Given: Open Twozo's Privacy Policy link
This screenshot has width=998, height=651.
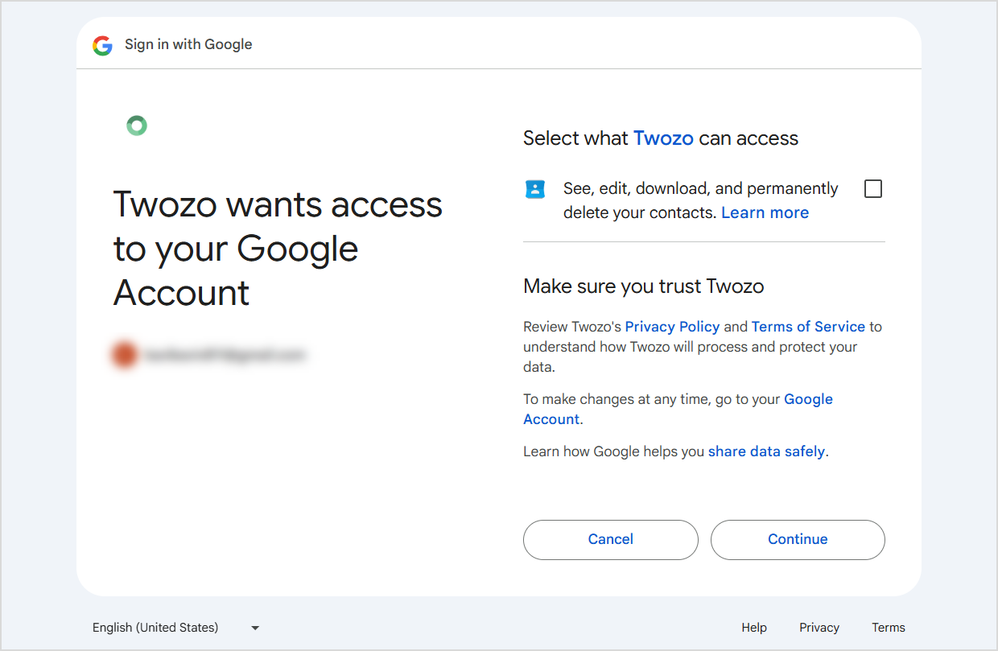Looking at the screenshot, I should tap(672, 327).
